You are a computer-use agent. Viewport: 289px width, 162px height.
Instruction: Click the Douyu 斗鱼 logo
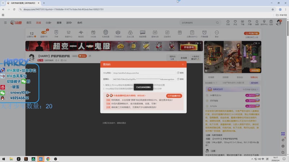[16, 23]
